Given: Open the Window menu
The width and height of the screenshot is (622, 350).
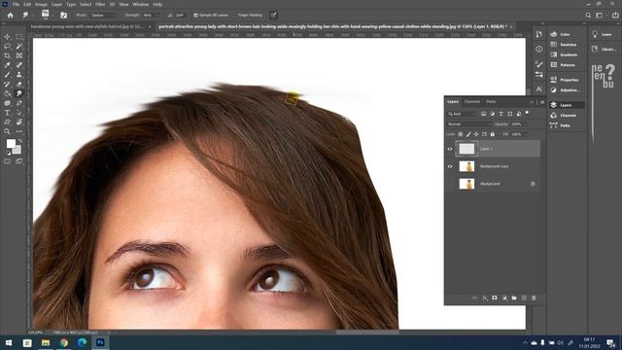Looking at the screenshot, I should 140,4.
